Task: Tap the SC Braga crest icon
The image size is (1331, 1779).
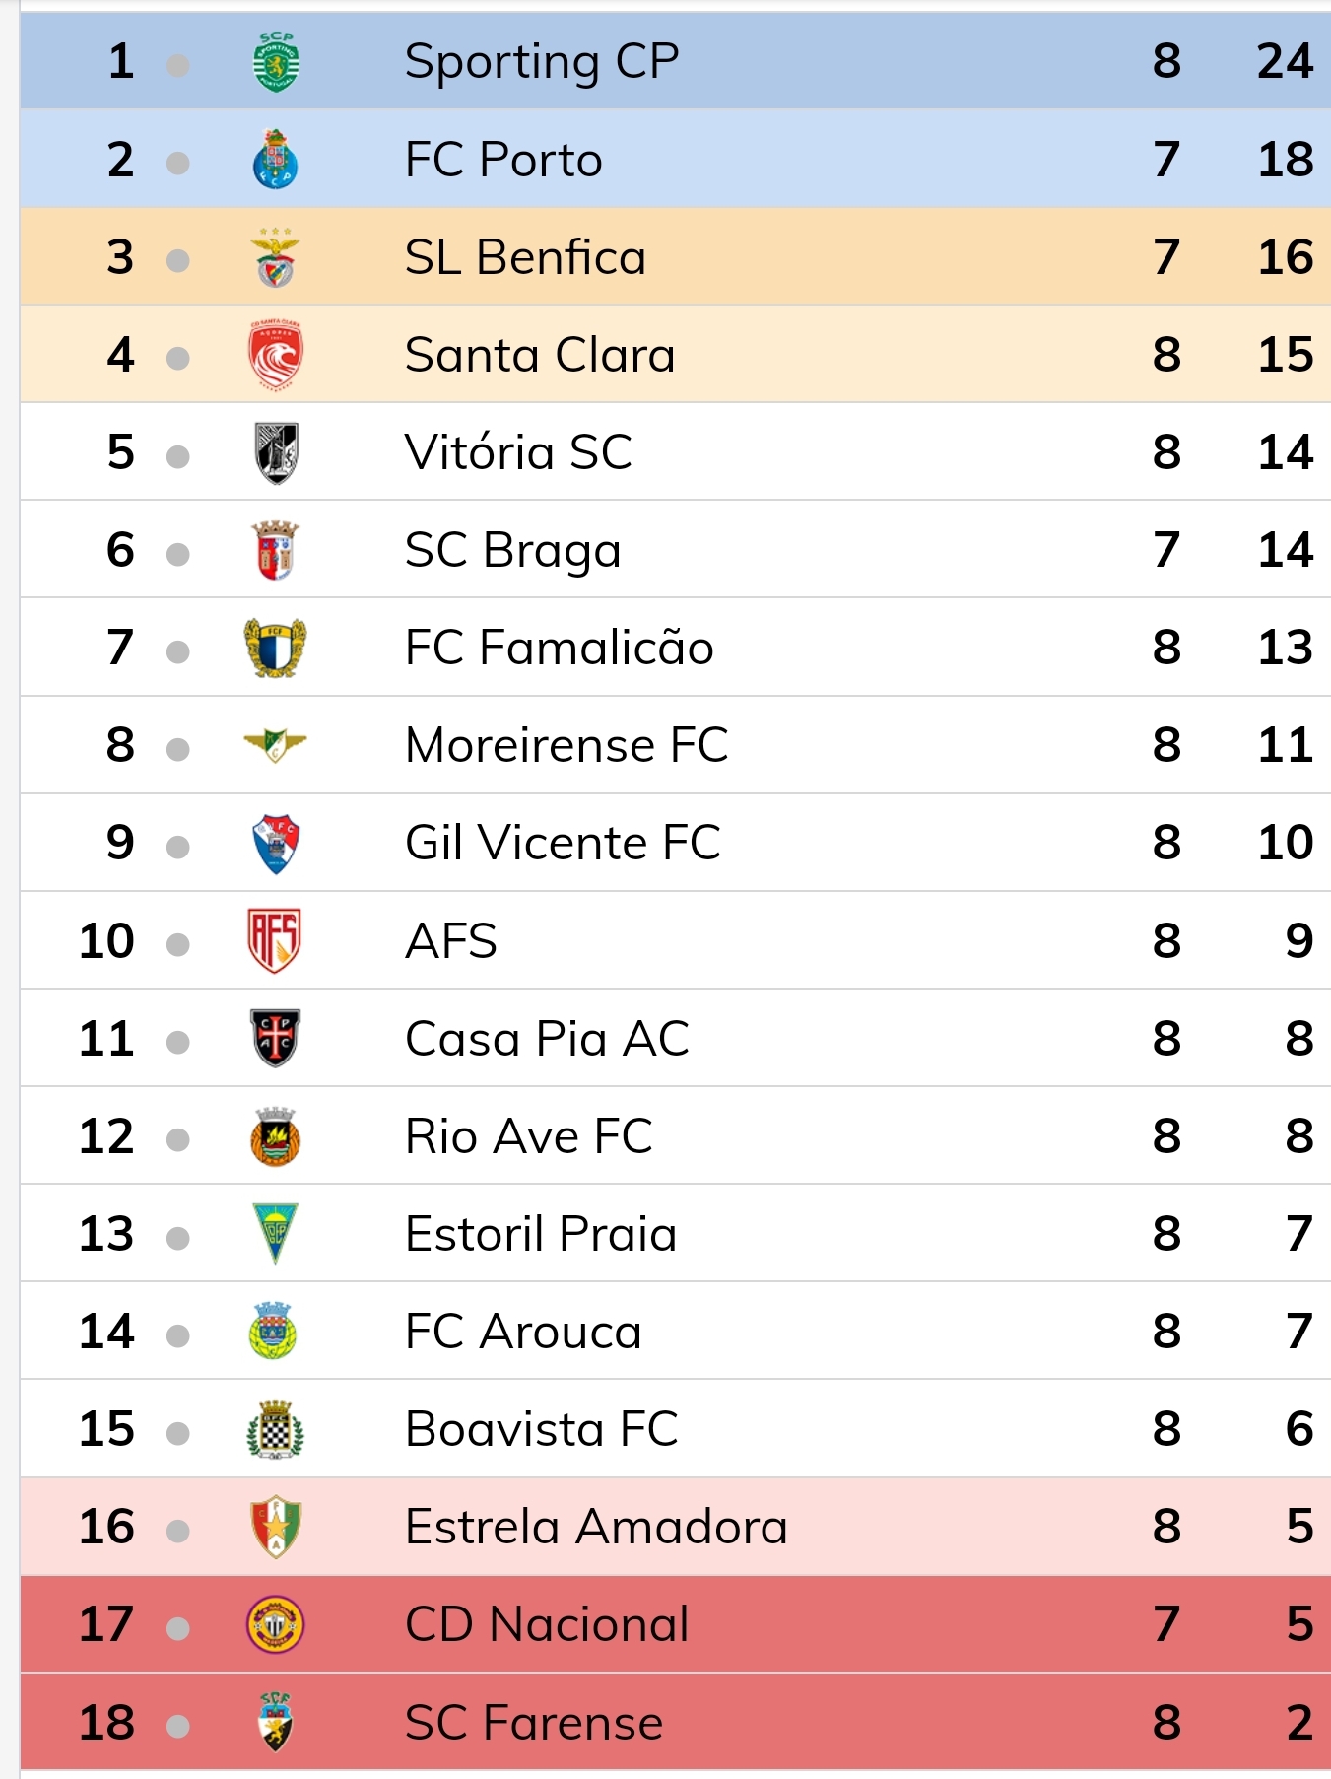Action: click(276, 550)
